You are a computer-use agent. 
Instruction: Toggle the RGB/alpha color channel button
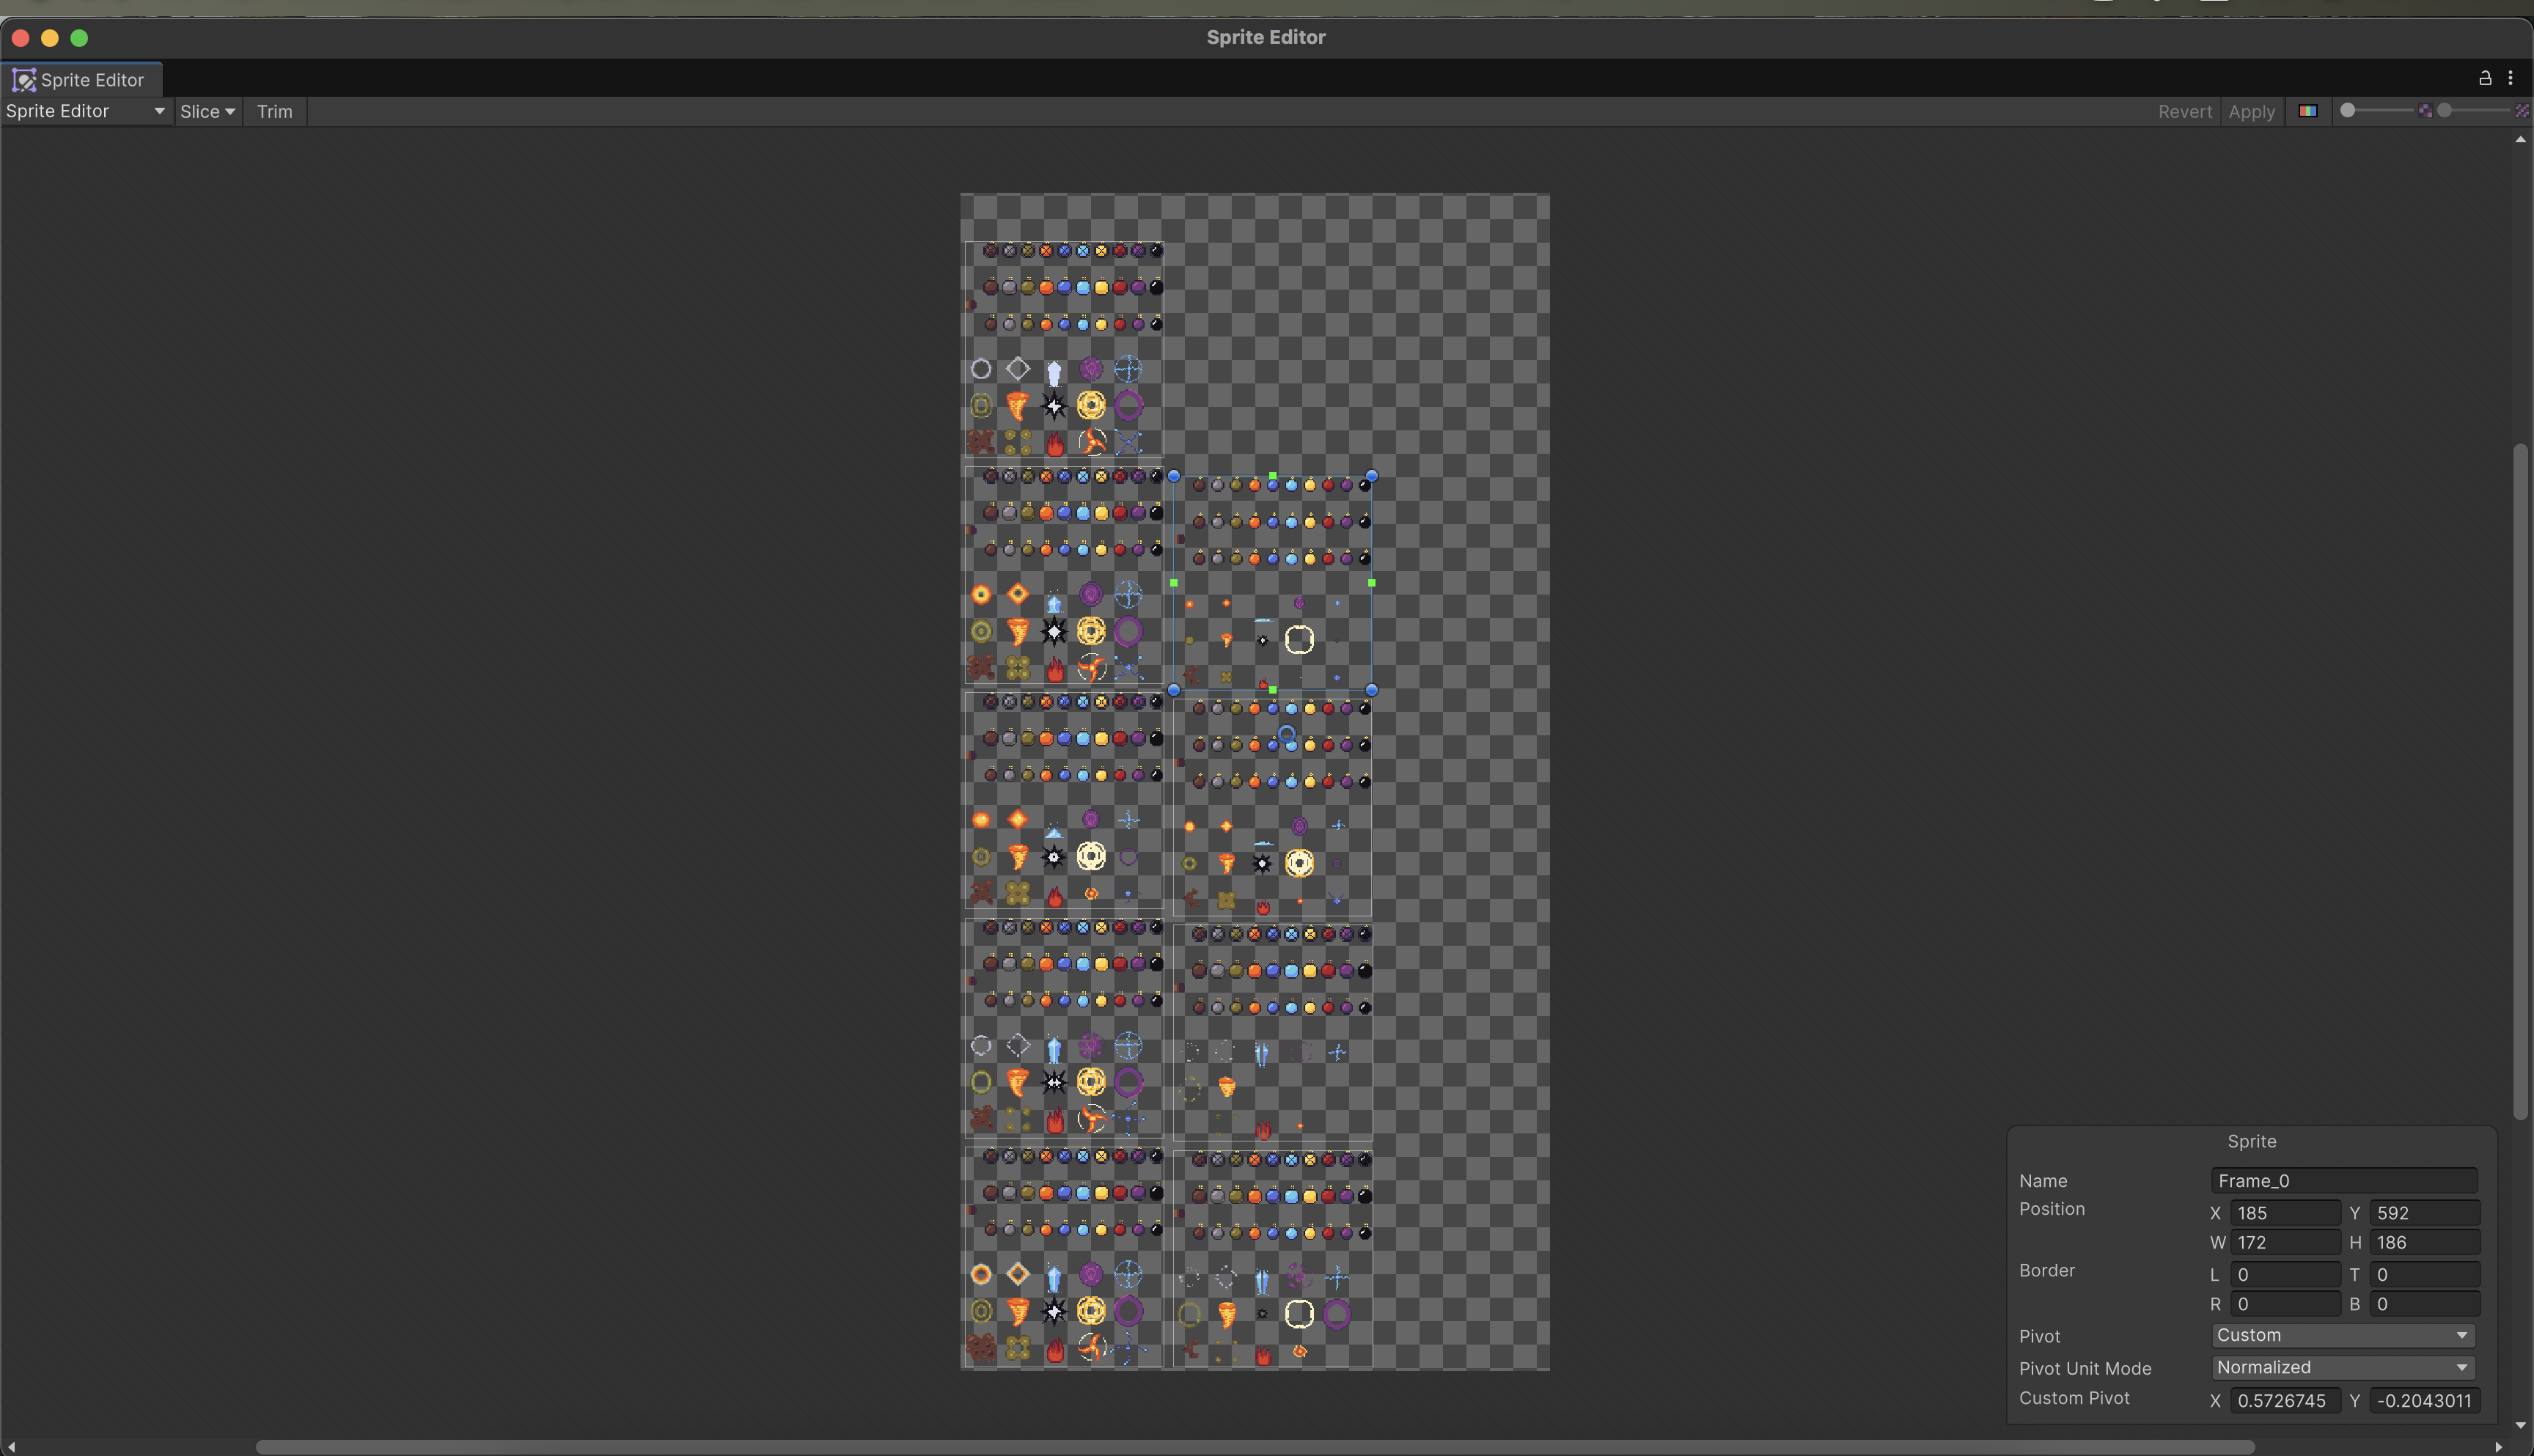2307,111
